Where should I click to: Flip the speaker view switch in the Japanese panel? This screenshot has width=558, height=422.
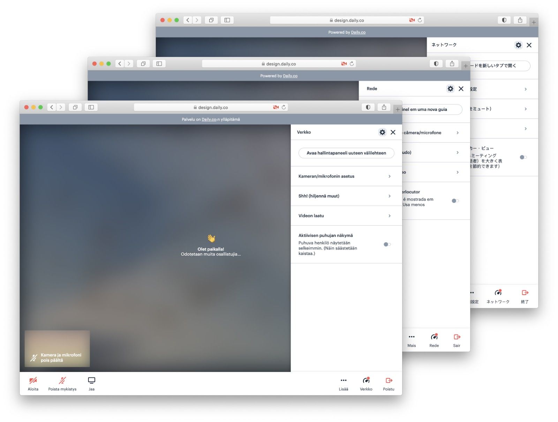coord(523,158)
